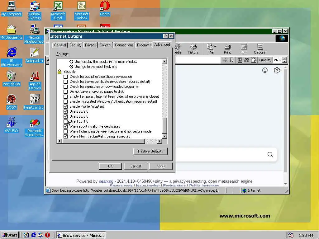Click the settings list scroll-up arrow

point(164,61)
